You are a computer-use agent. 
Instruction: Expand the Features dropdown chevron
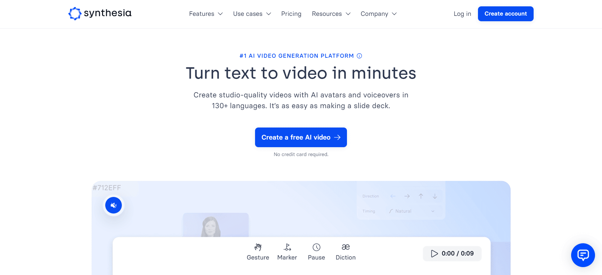pos(220,14)
